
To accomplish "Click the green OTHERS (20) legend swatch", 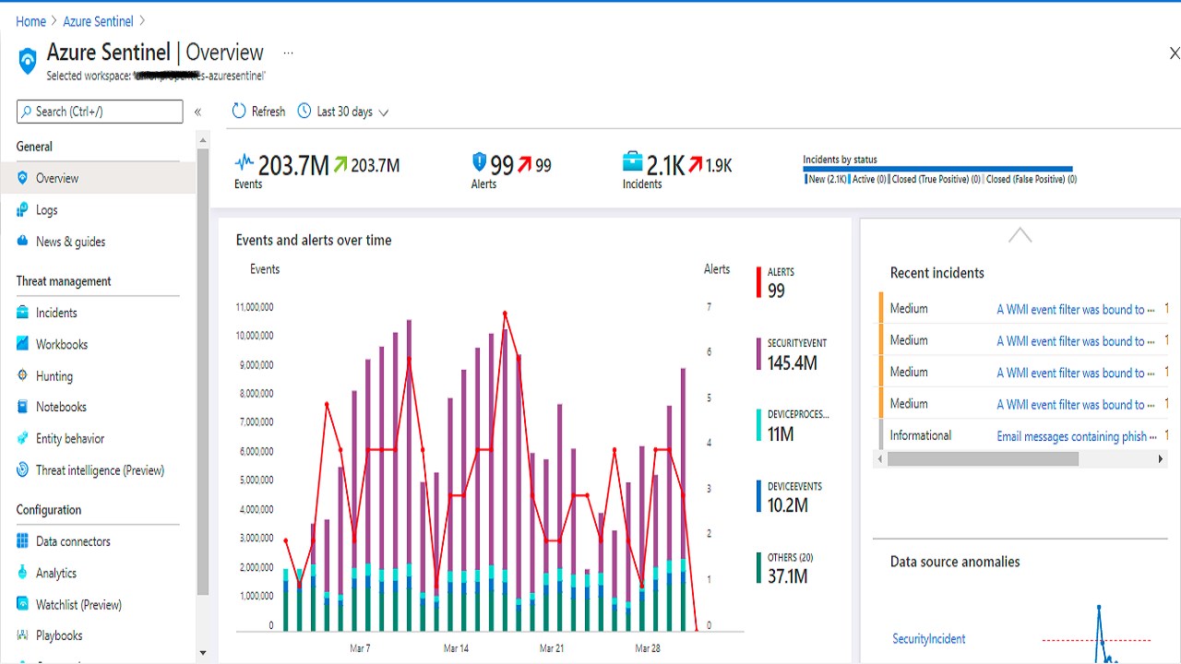I will pyautogui.click(x=759, y=568).
